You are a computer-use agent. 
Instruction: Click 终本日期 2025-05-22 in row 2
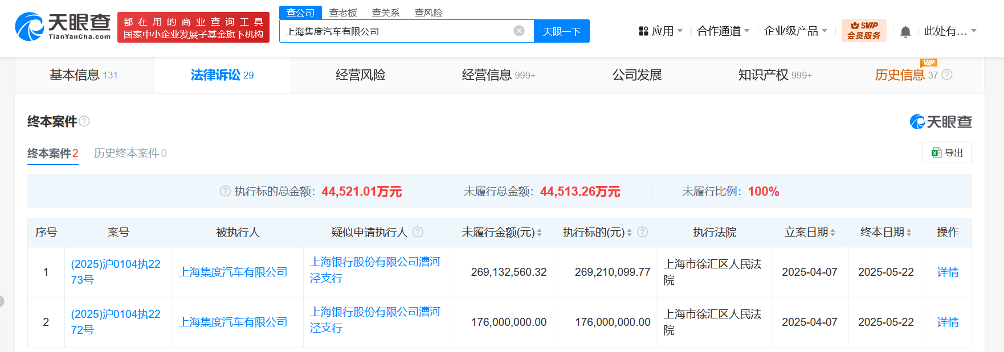pyautogui.click(x=886, y=322)
